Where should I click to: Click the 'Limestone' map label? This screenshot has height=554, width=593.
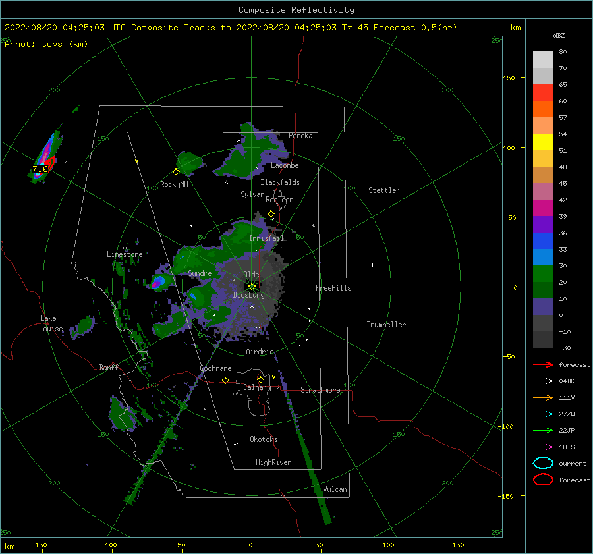pyautogui.click(x=125, y=254)
